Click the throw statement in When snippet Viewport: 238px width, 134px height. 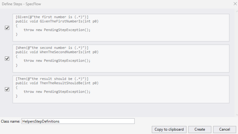pos(57,61)
